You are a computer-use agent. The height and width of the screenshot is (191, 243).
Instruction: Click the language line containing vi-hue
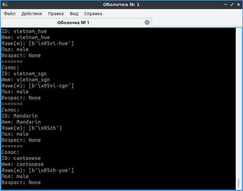(38, 43)
